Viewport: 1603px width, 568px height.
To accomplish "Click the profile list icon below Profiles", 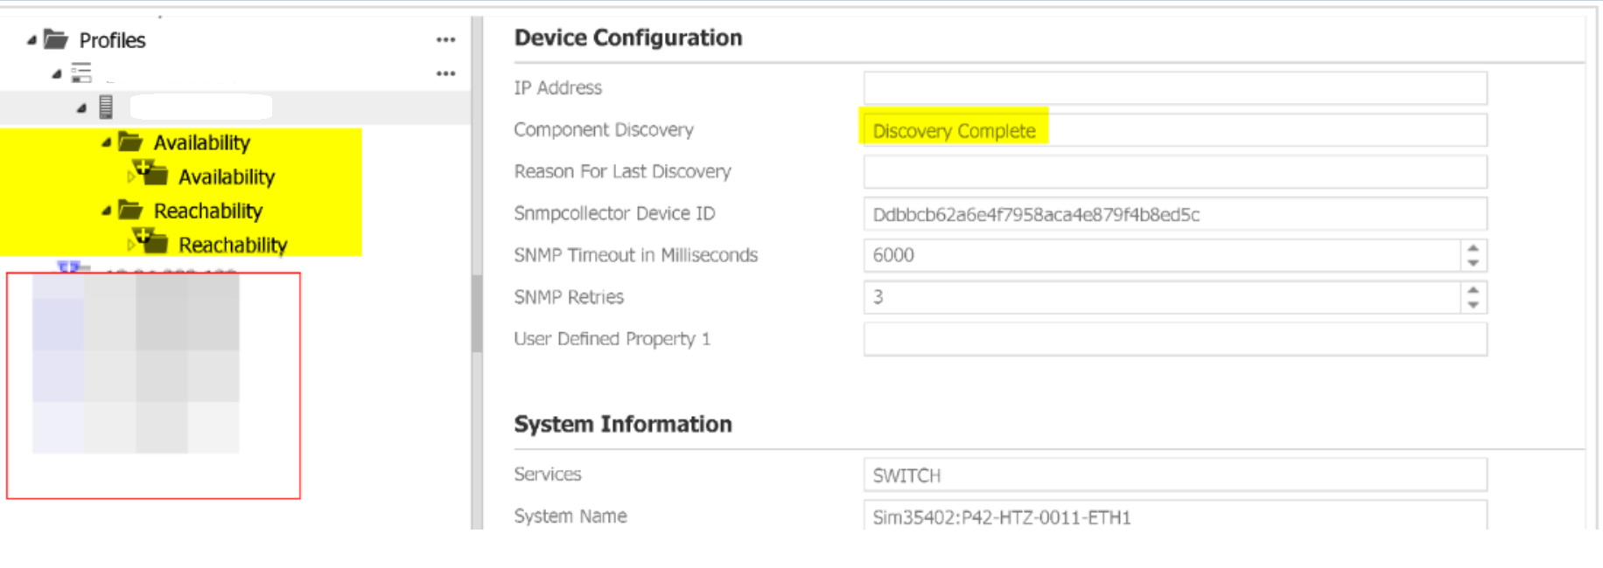I will (81, 73).
